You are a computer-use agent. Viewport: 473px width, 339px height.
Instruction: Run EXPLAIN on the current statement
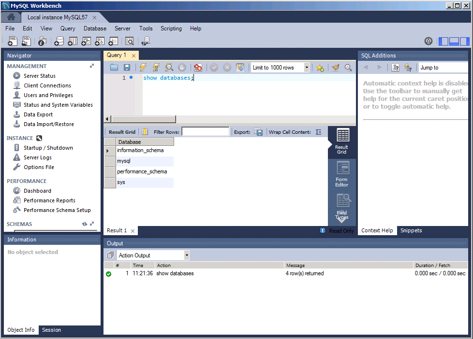[x=169, y=68]
